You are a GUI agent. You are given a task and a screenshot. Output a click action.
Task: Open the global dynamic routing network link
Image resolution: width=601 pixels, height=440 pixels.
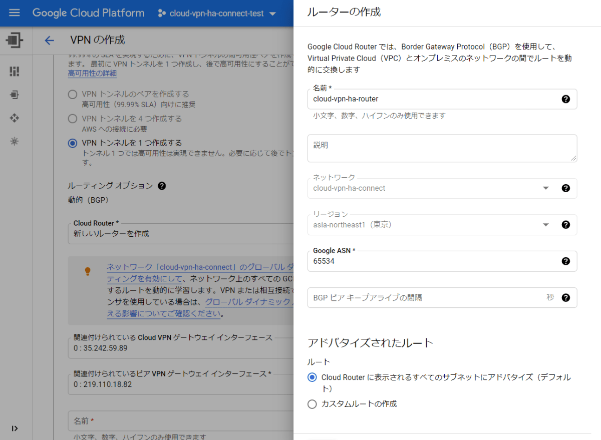click(x=200, y=273)
